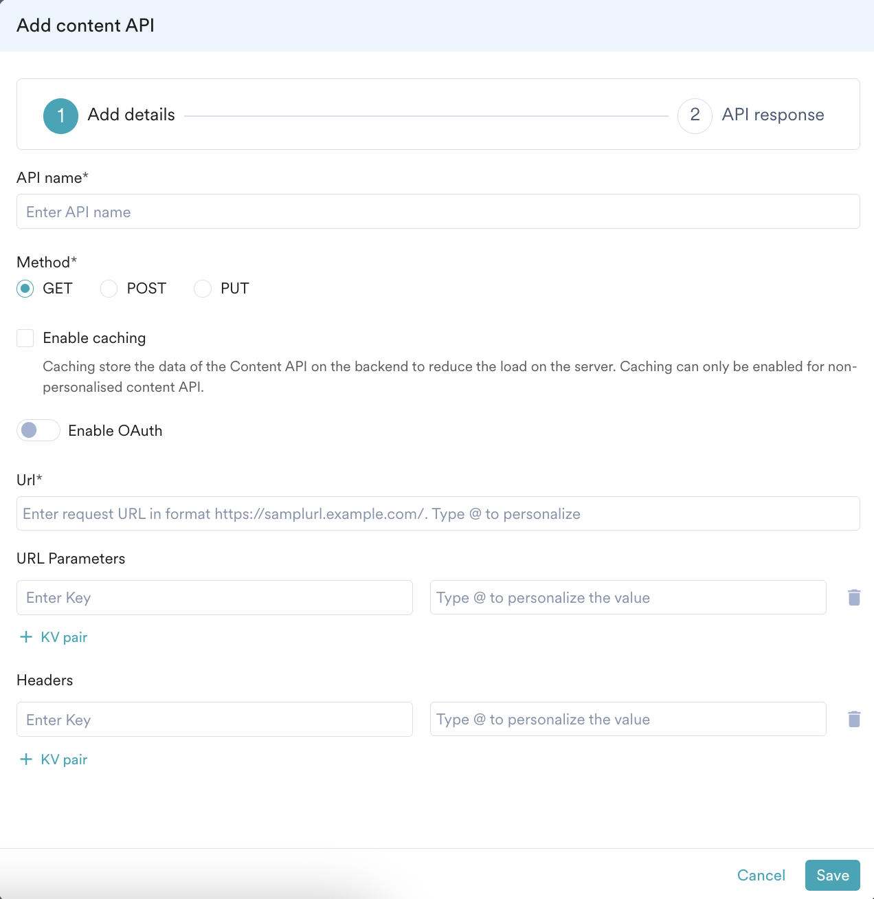Click the trash icon in Headers row
Image resolution: width=874 pixels, height=899 pixels.
click(x=854, y=719)
